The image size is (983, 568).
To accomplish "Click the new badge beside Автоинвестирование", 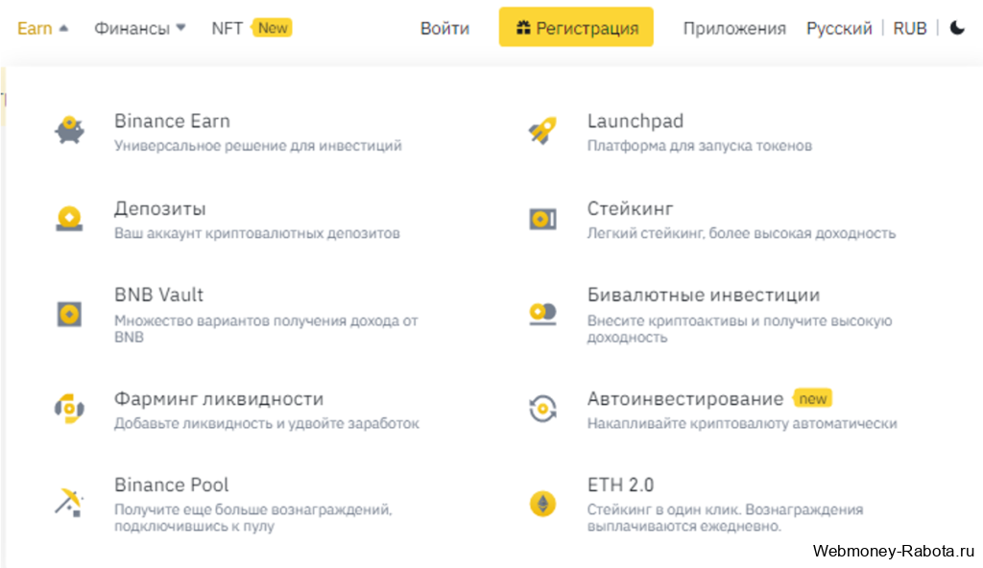I will [x=812, y=399].
